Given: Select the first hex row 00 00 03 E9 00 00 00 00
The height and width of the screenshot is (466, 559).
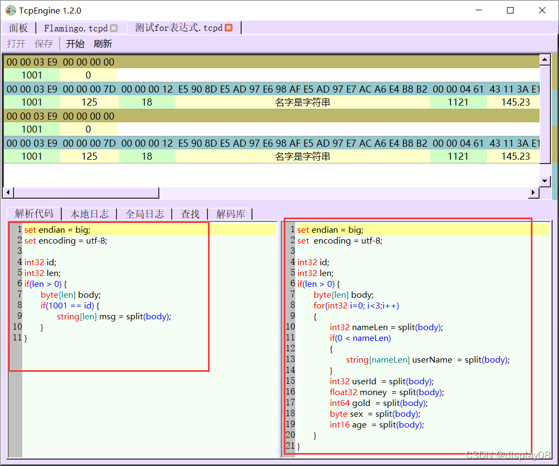Looking at the screenshot, I should point(271,62).
